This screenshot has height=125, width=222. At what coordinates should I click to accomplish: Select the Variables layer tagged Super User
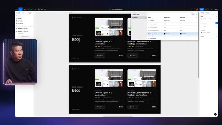point(24,28)
